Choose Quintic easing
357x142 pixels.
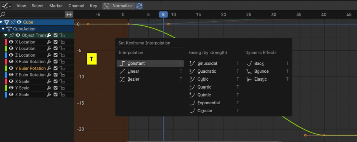click(214, 95)
